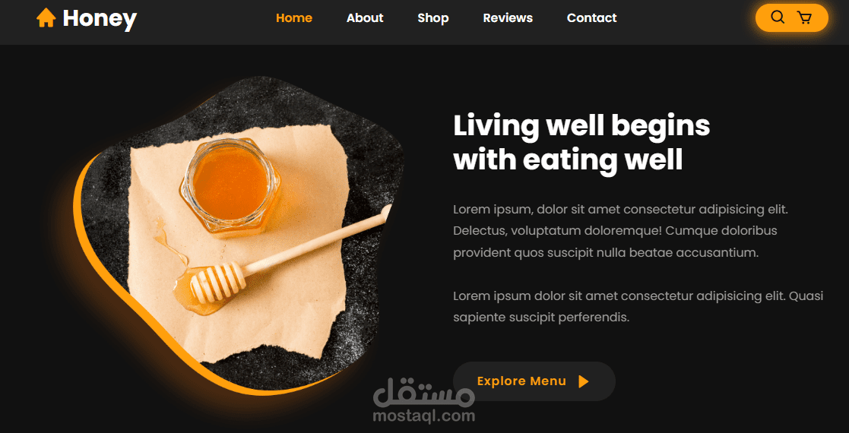Viewport: 849px width, 433px height.
Task: Open the Reviews section link
Action: pos(508,18)
